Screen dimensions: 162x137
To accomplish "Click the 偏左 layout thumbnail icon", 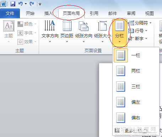I will point(121,102).
